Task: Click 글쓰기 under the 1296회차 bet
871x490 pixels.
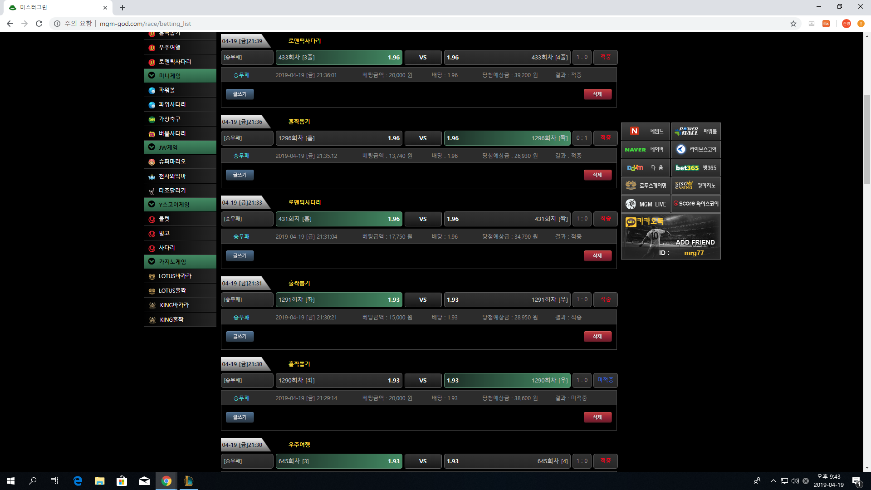Action: coord(240,175)
